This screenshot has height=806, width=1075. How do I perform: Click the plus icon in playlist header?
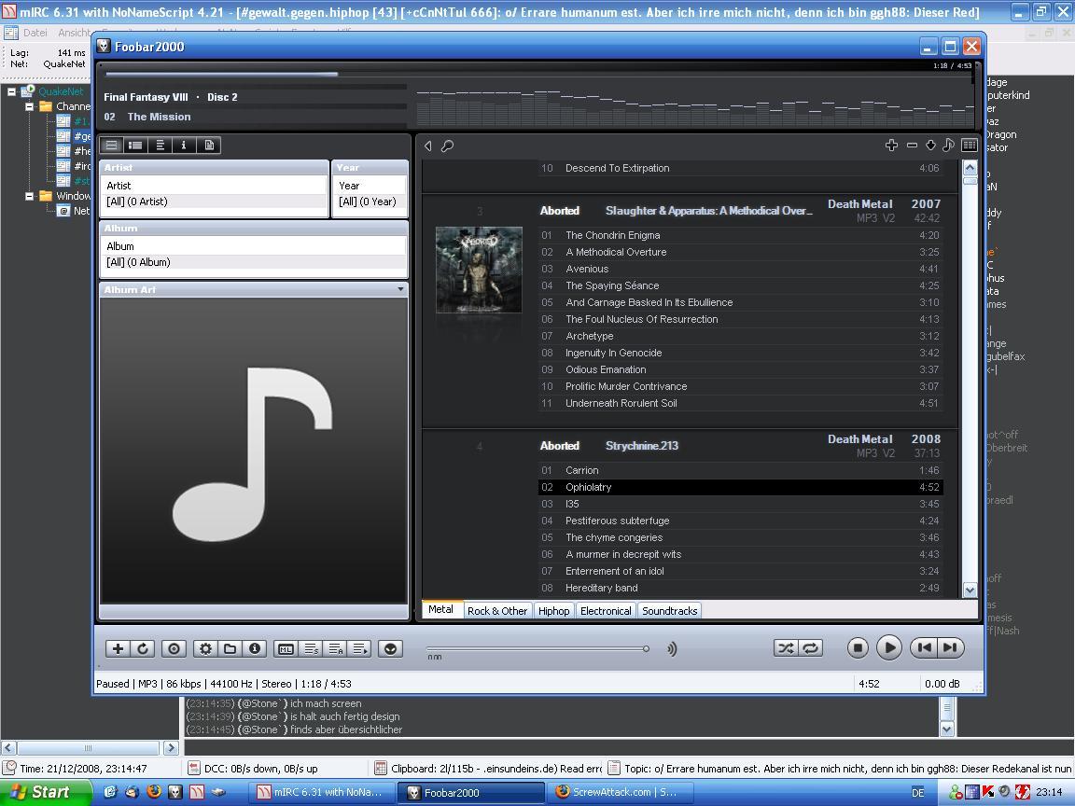(x=891, y=145)
